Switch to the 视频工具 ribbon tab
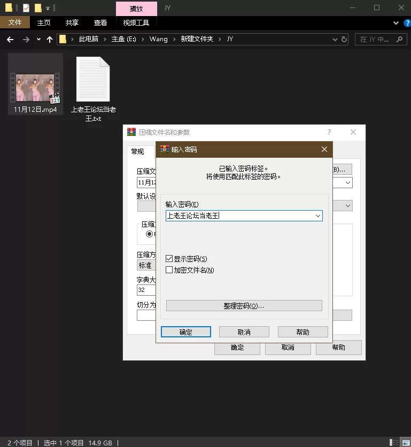 click(136, 22)
